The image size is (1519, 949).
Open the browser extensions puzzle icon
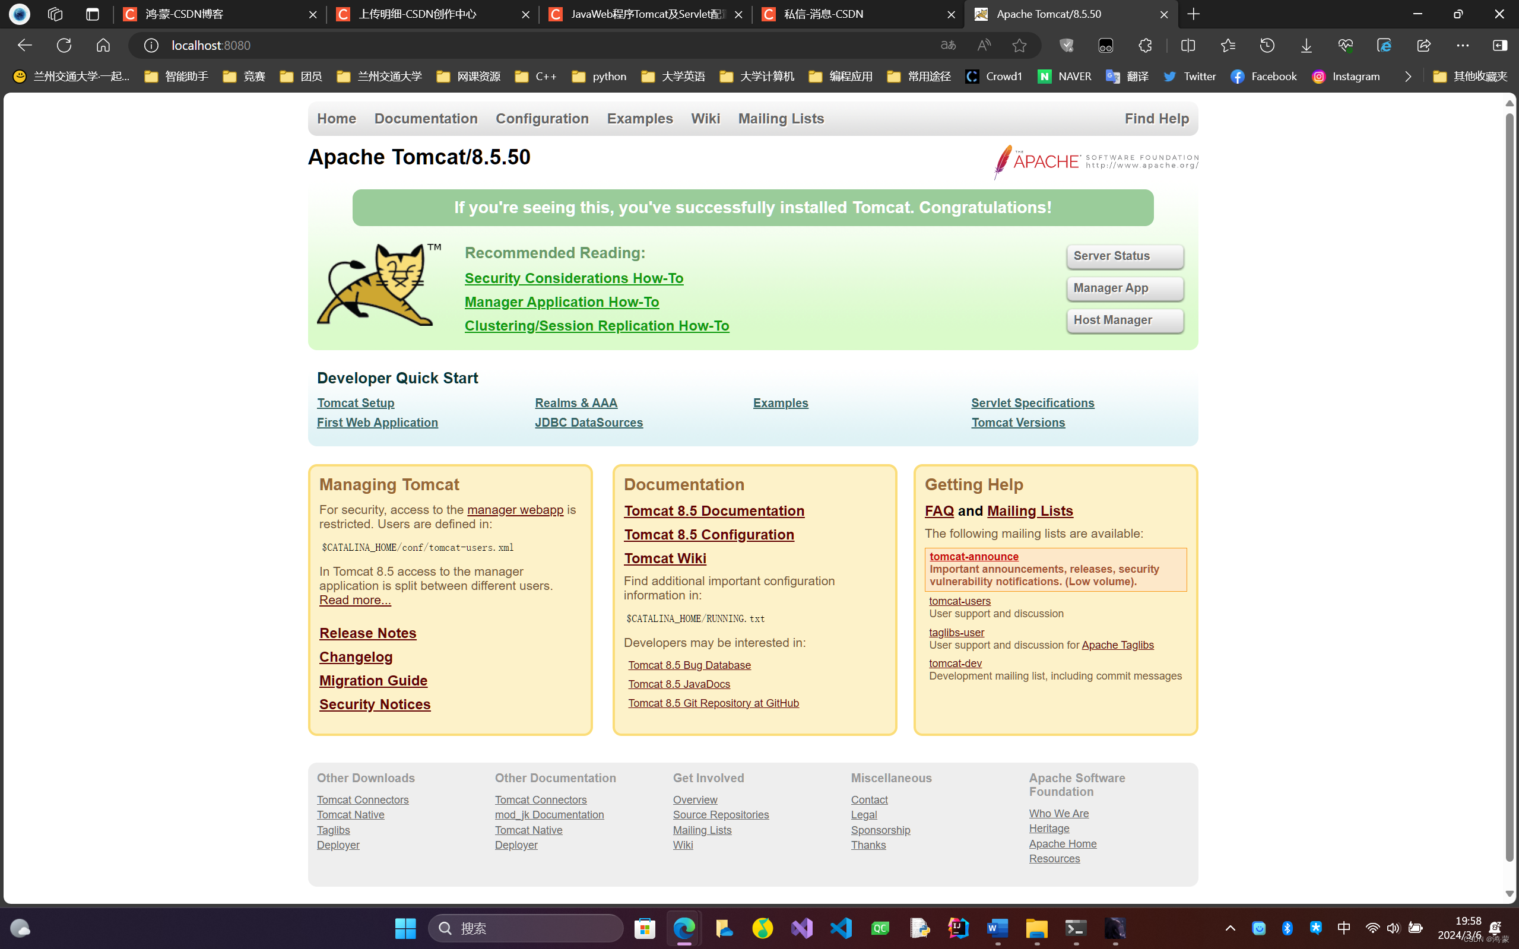[x=1145, y=45]
